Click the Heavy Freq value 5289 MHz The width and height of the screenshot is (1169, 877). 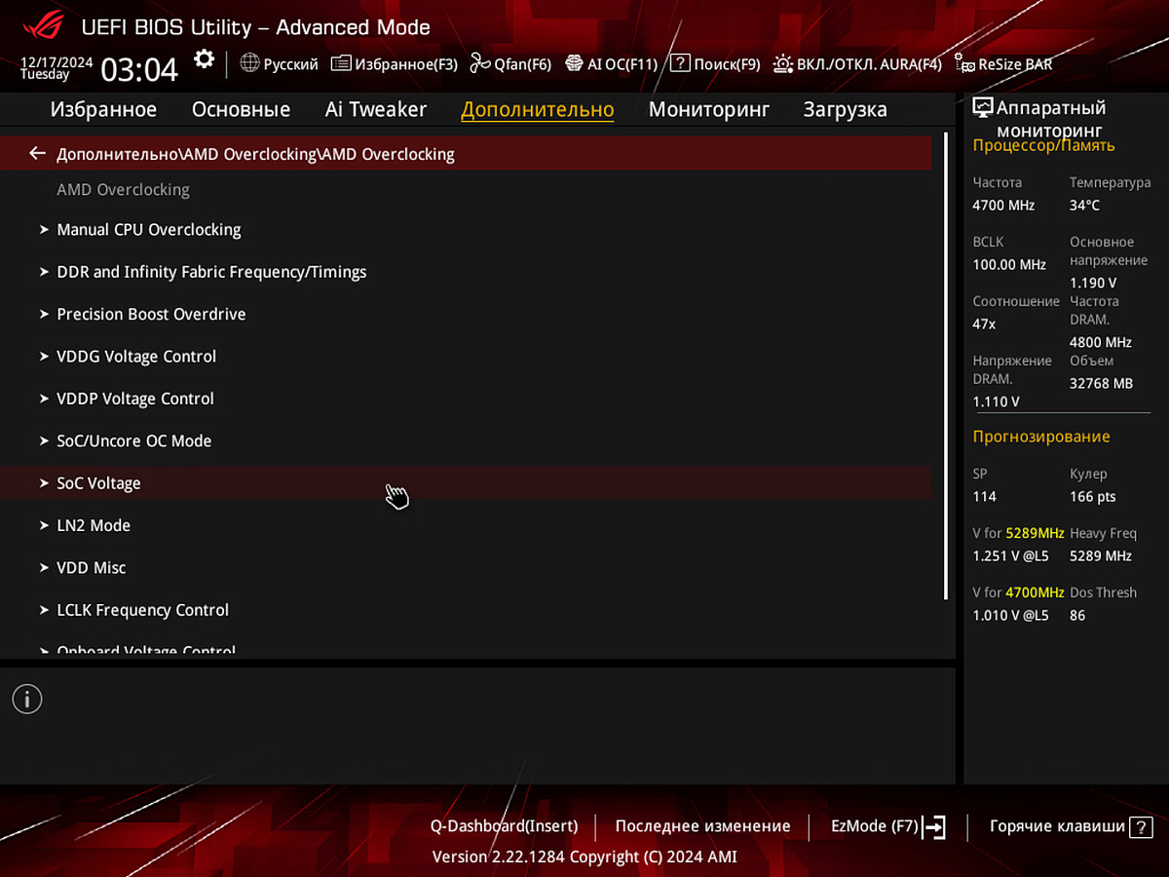(x=1101, y=556)
